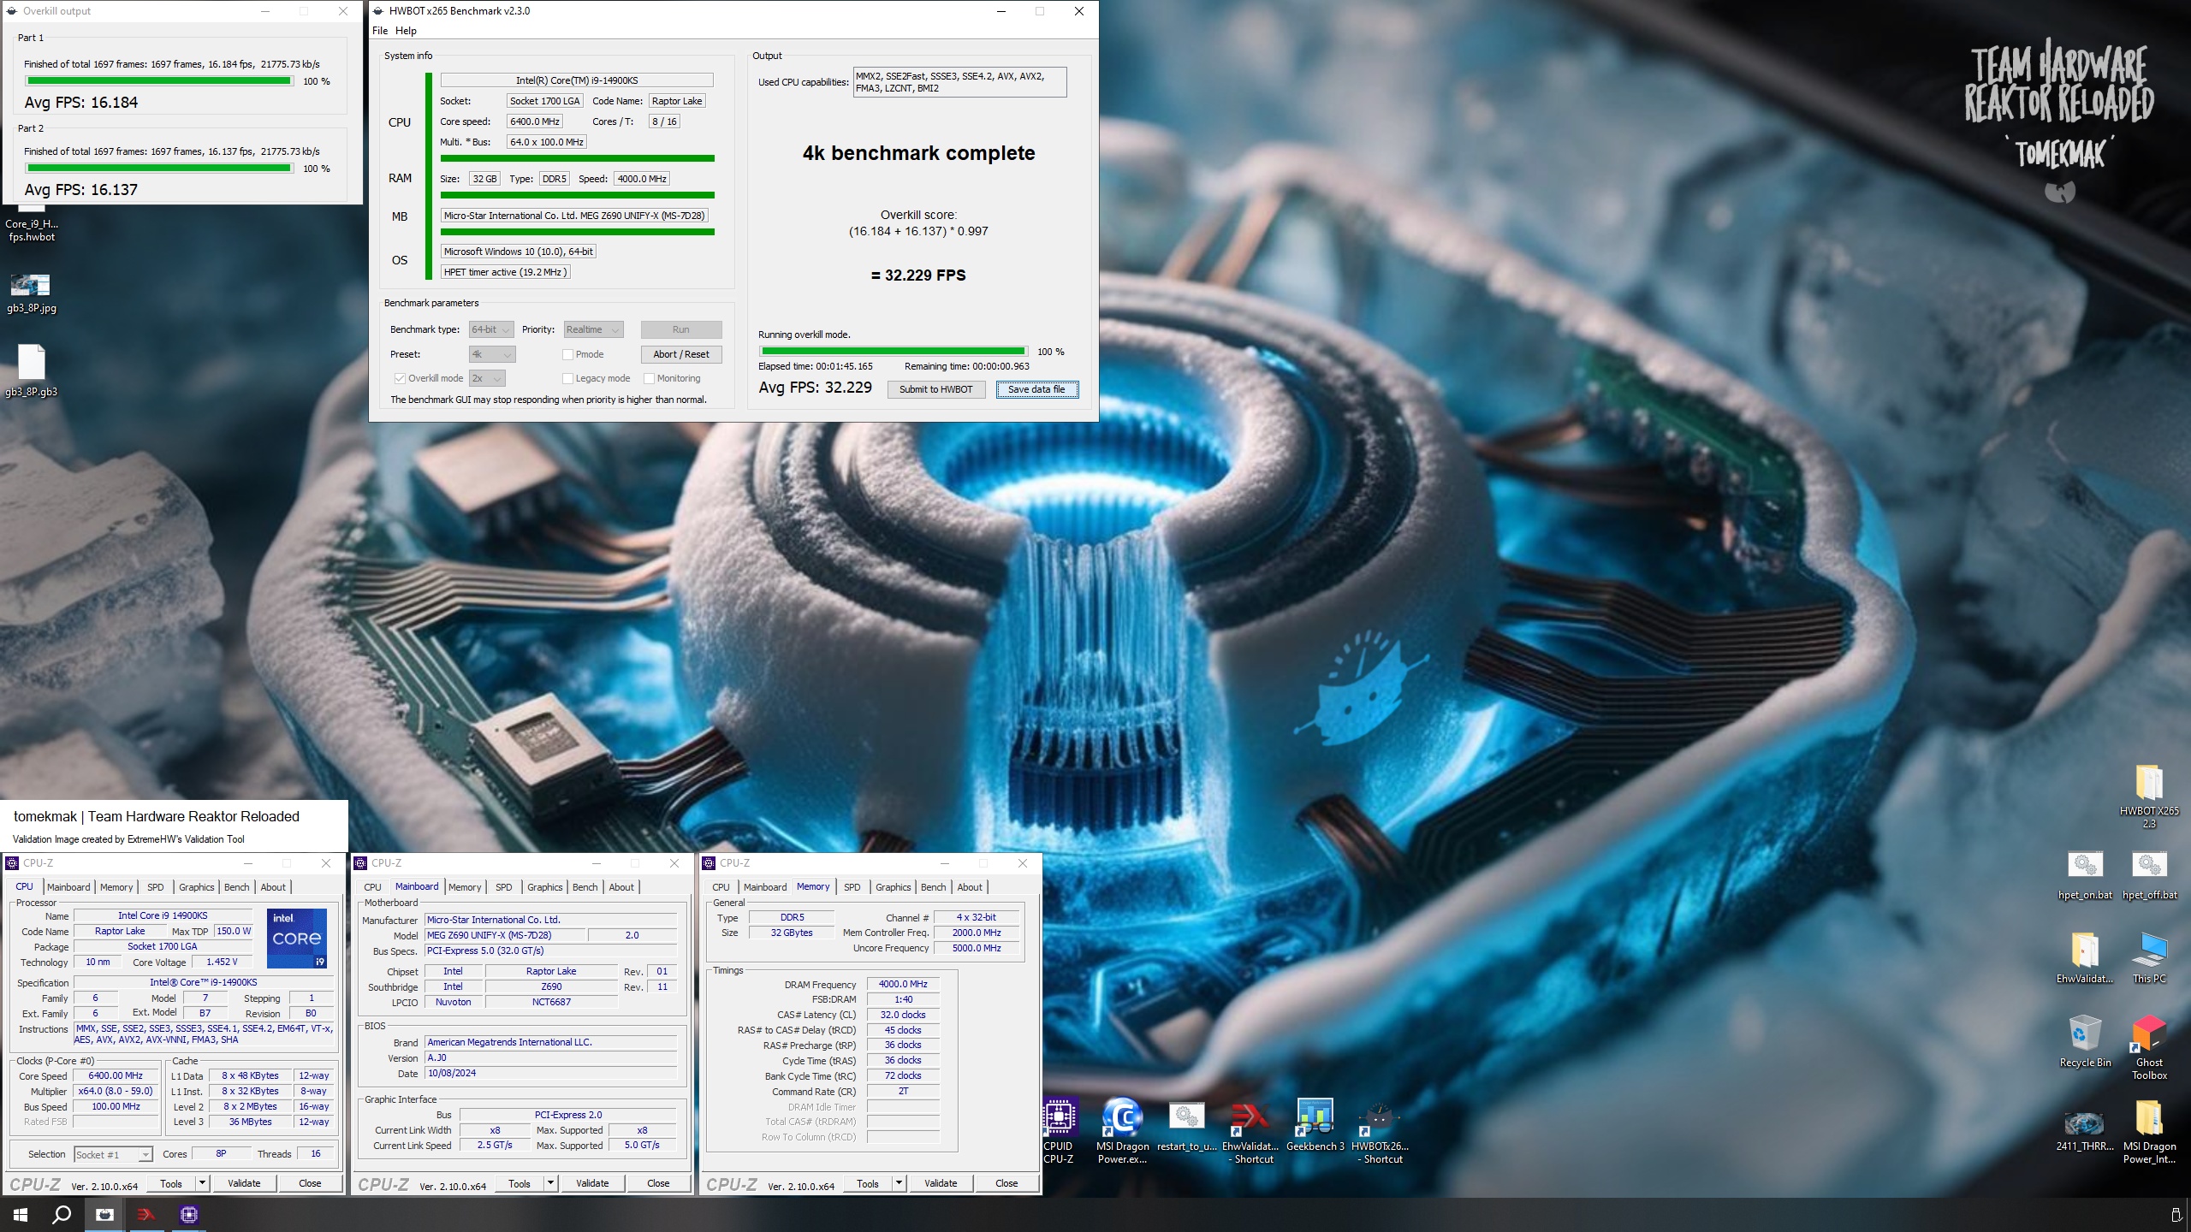
Task: Switch to red EhwValidation taskbar icon
Action: coord(146,1214)
